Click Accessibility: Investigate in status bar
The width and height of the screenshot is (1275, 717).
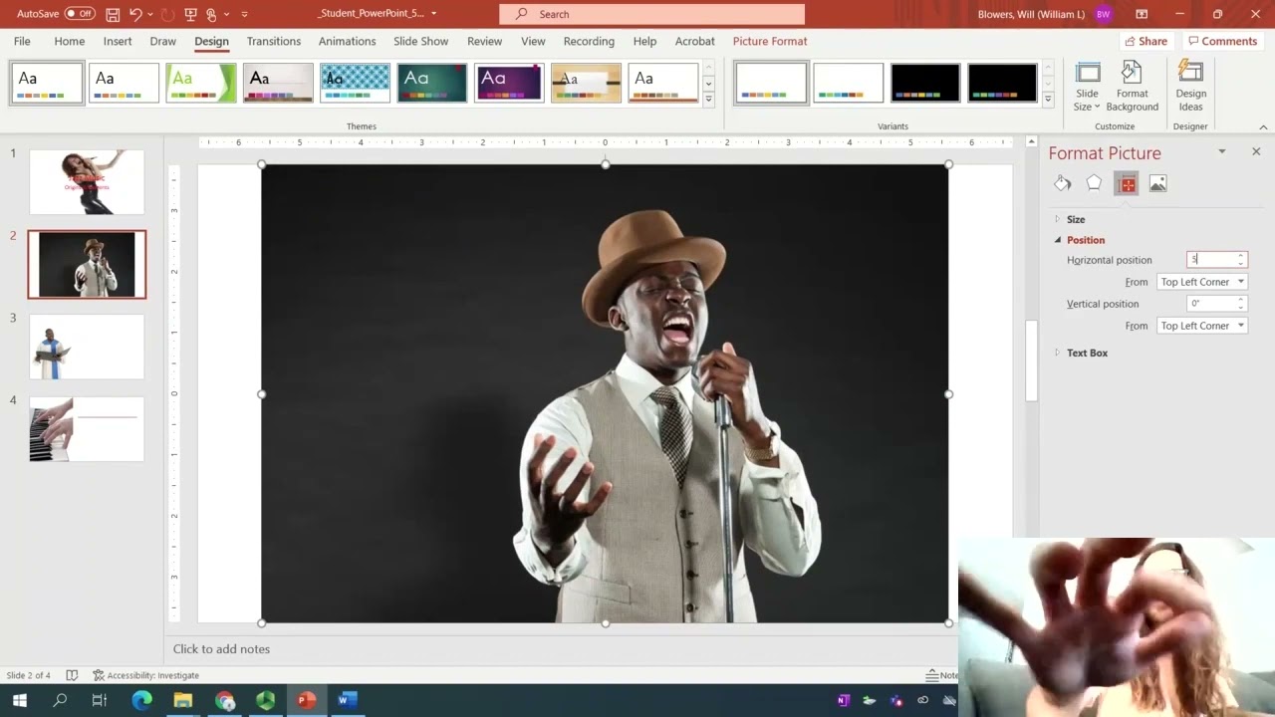click(x=145, y=675)
